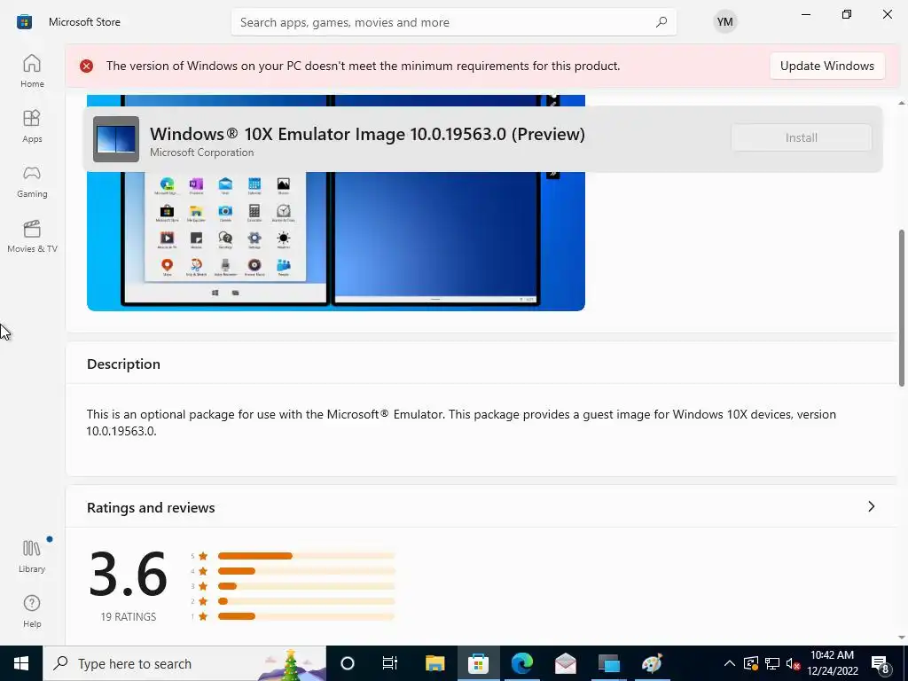Click the muted volume tray icon
908x681 pixels.
click(x=793, y=663)
